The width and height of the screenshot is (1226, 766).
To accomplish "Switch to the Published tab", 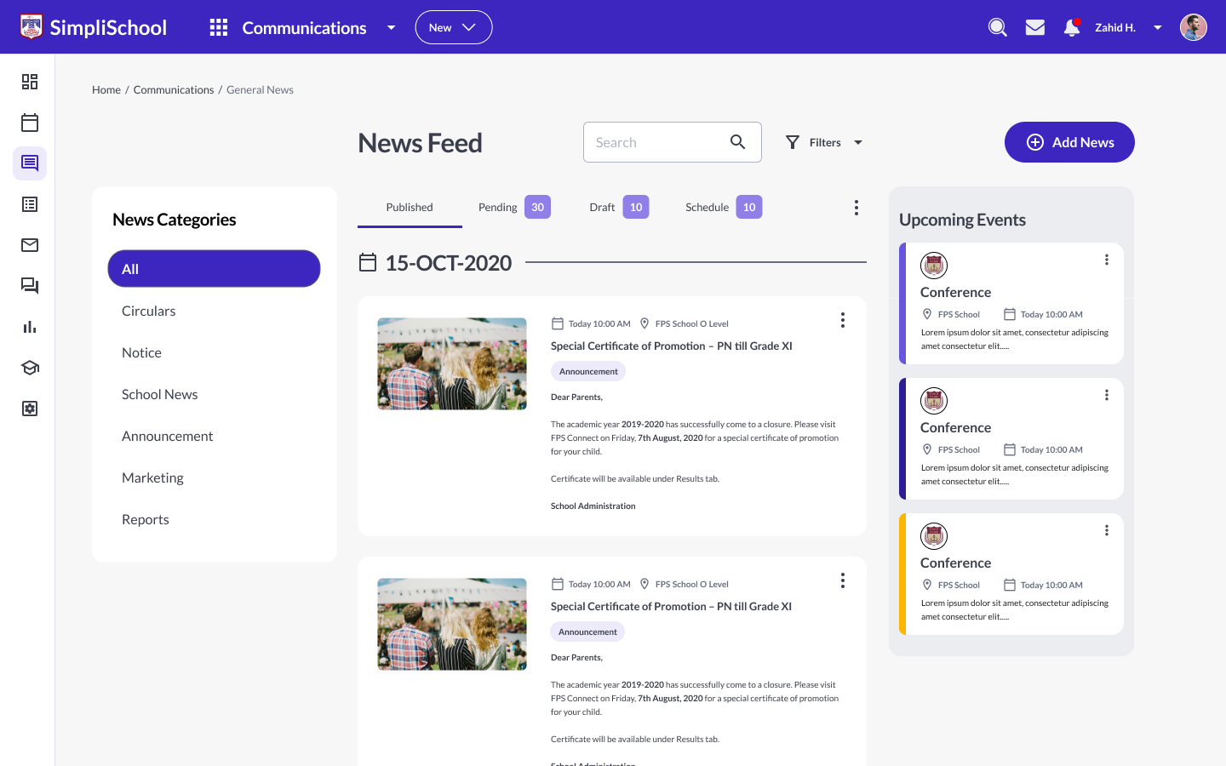I will (410, 208).
